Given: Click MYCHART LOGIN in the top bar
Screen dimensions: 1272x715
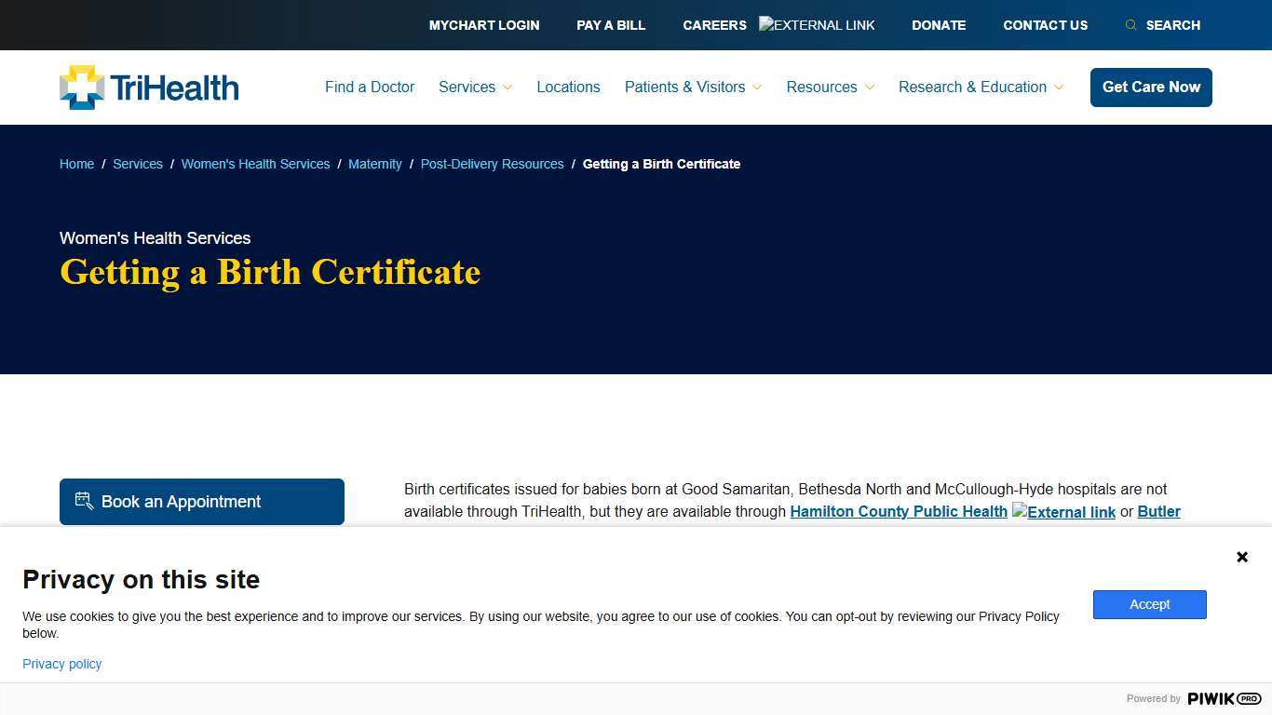Looking at the screenshot, I should [484, 25].
